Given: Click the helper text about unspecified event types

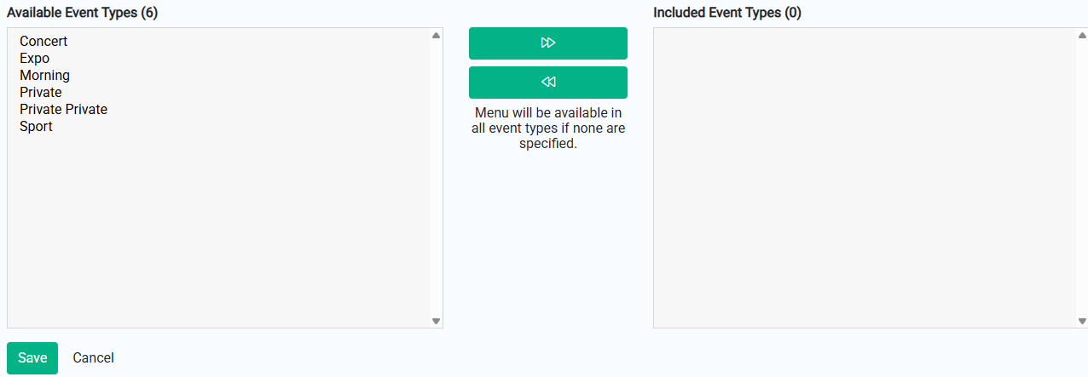Looking at the screenshot, I should pyautogui.click(x=548, y=129).
